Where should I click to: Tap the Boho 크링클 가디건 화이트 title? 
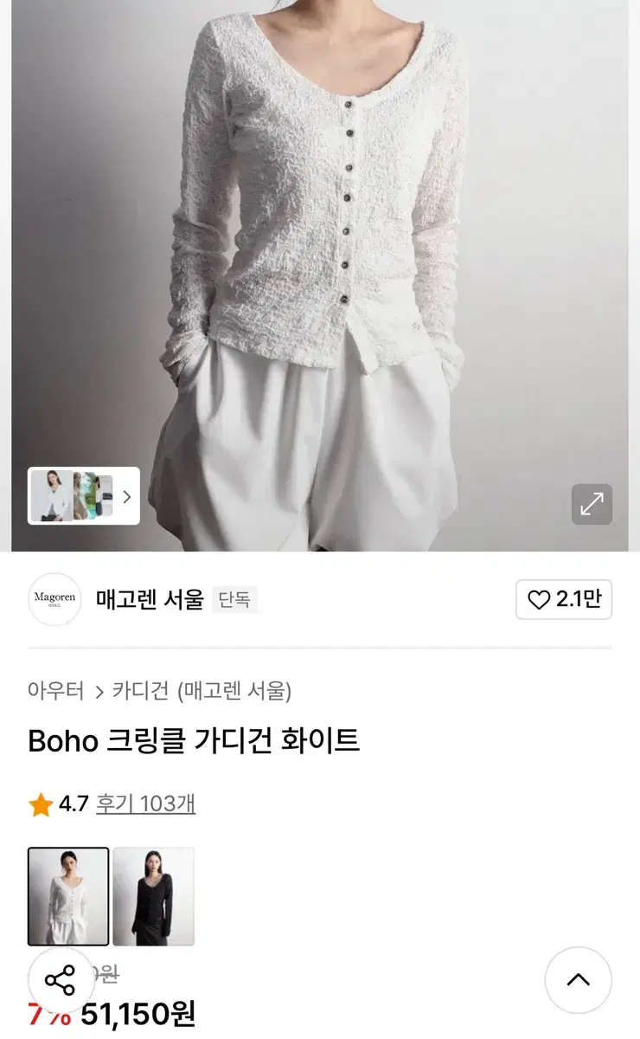pos(194,741)
